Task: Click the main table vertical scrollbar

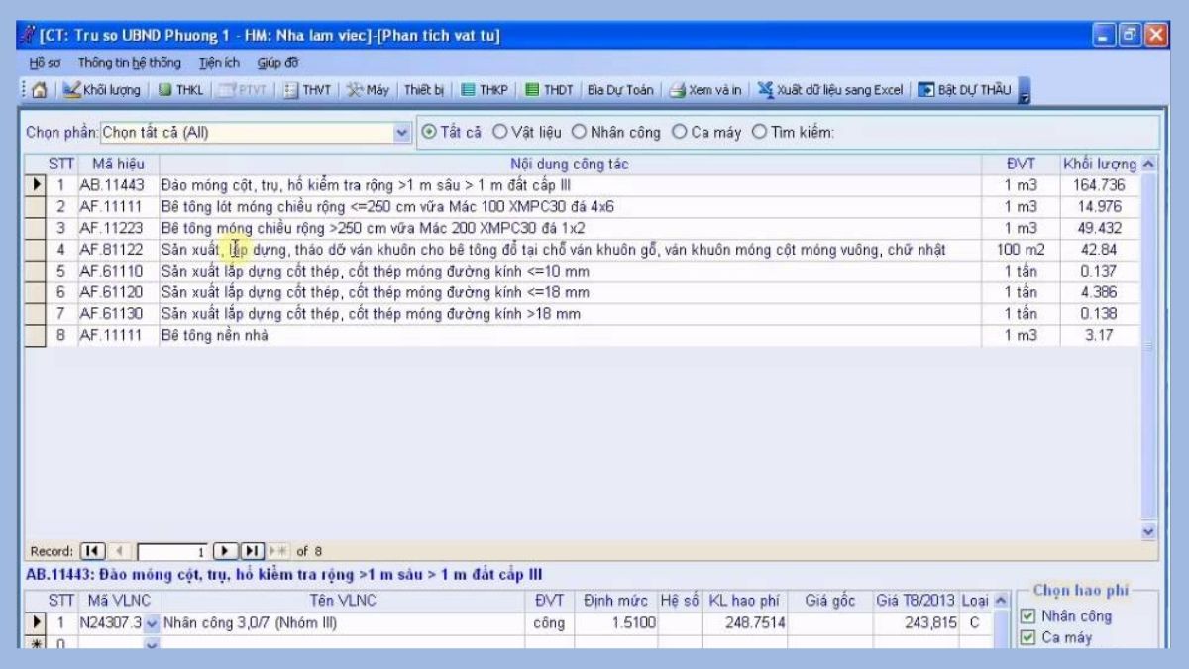Action: (1148, 347)
